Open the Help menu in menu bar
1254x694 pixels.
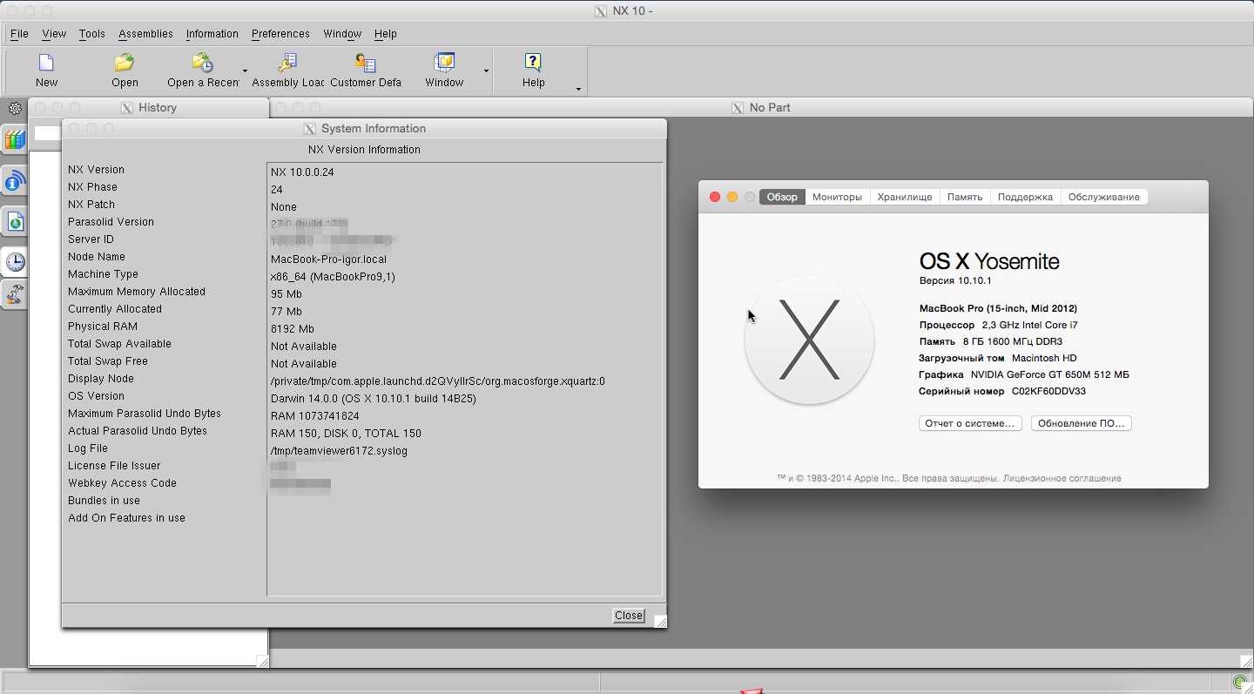coord(385,34)
